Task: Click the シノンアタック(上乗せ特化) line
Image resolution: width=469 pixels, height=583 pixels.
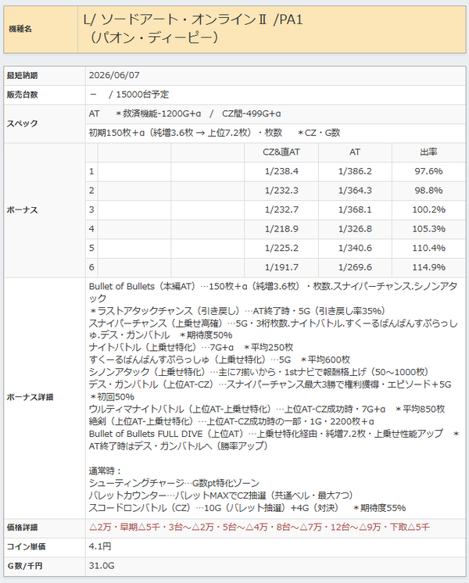Action: coord(260,372)
